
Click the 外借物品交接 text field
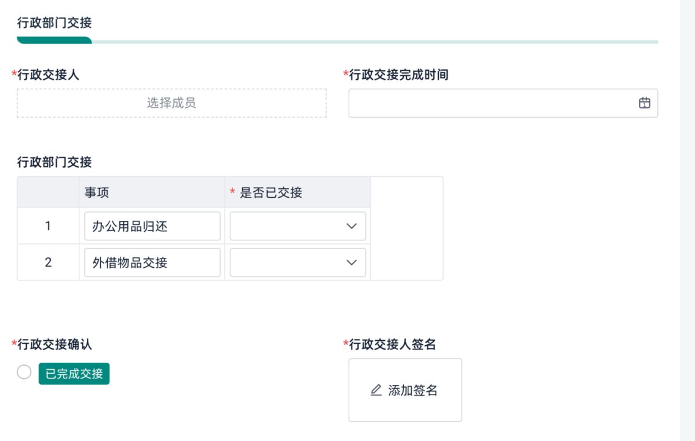tap(152, 263)
